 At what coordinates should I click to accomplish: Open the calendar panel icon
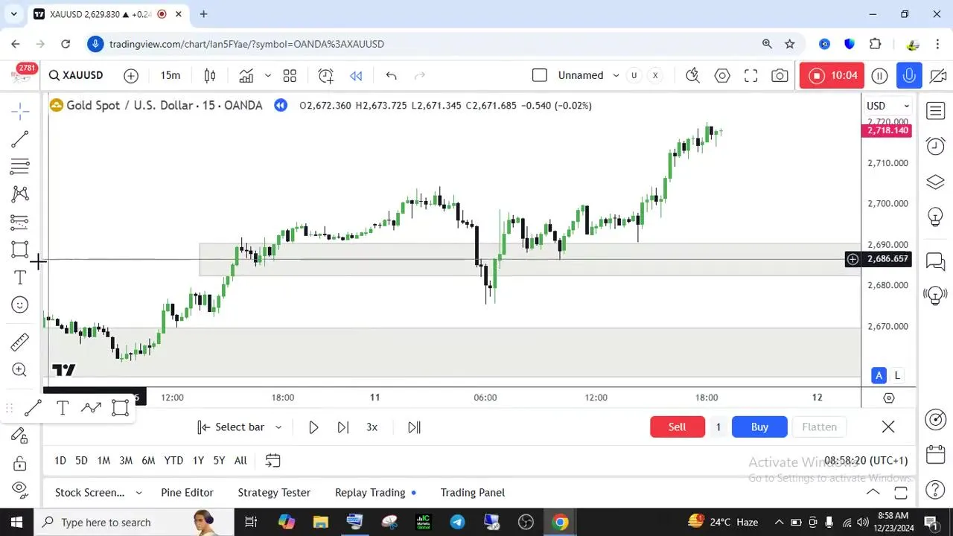point(935,454)
